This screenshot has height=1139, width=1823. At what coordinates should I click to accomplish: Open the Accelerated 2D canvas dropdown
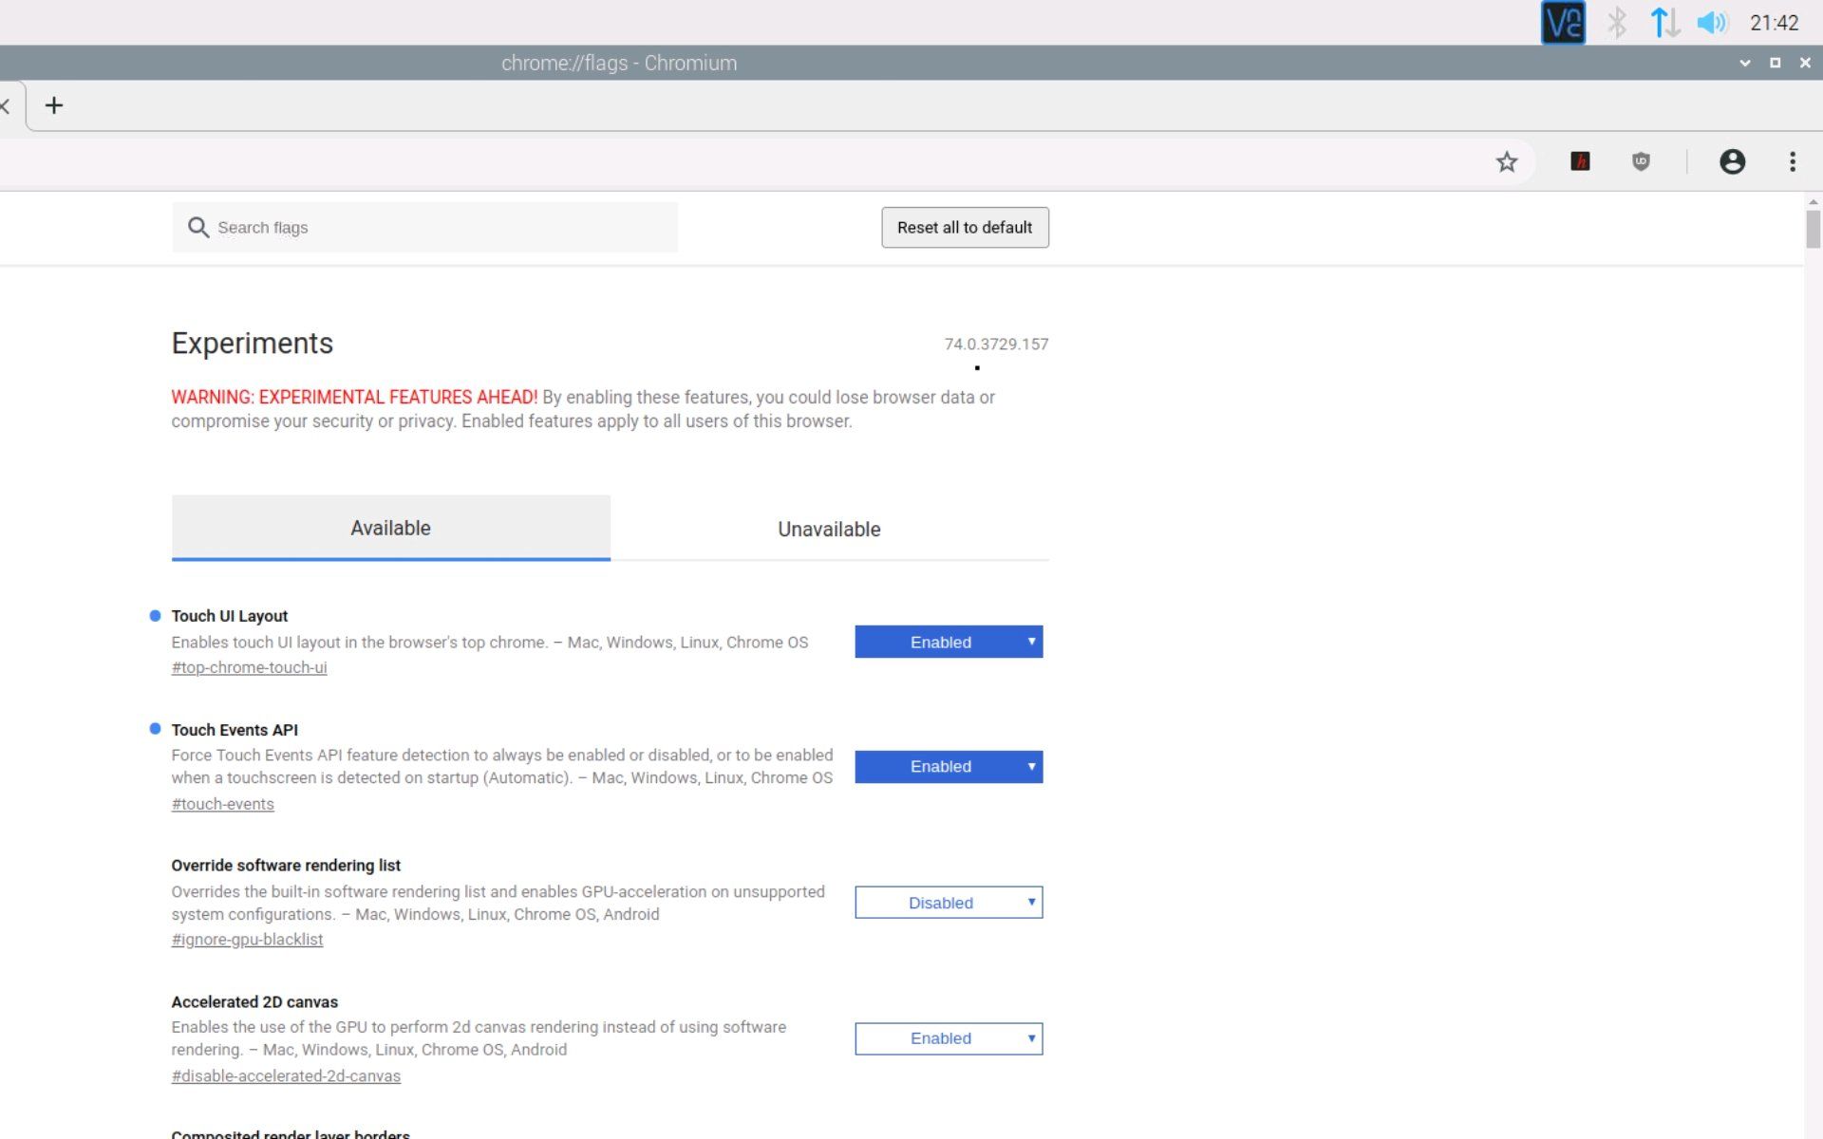949,1038
